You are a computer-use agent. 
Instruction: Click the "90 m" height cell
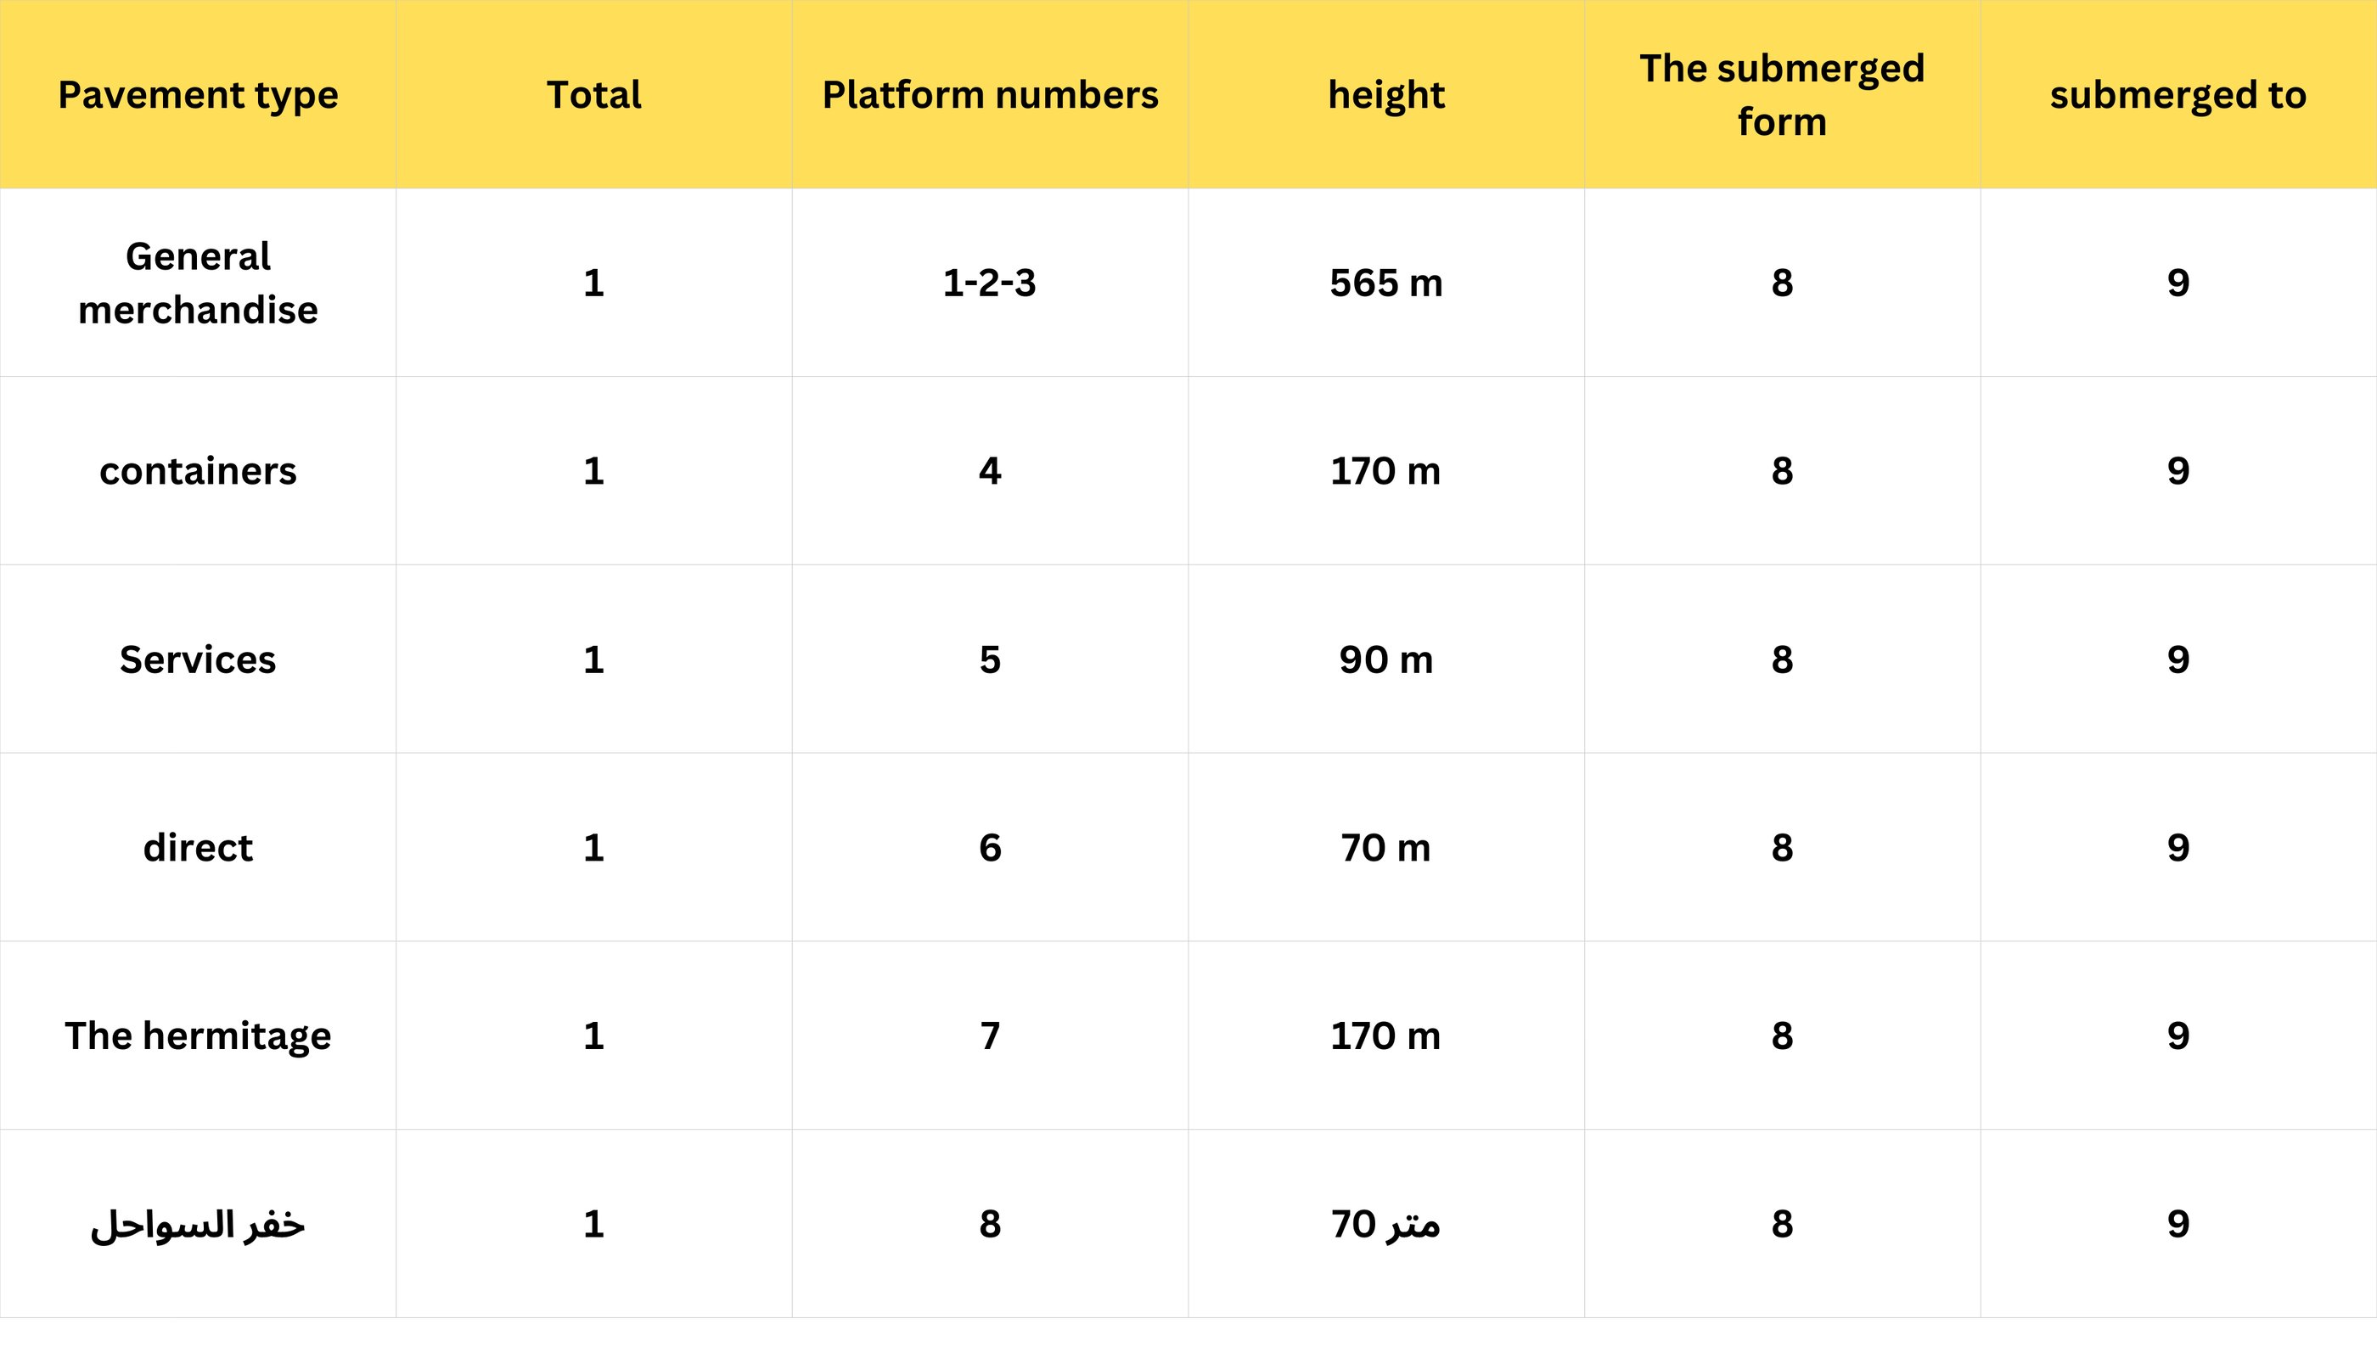click(x=1385, y=659)
